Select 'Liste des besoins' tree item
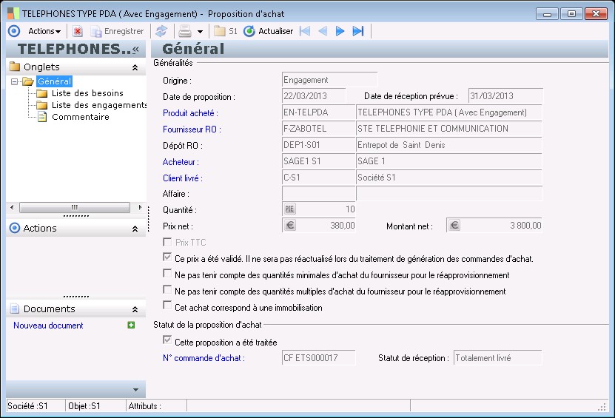This screenshot has height=418, width=615. (87, 93)
